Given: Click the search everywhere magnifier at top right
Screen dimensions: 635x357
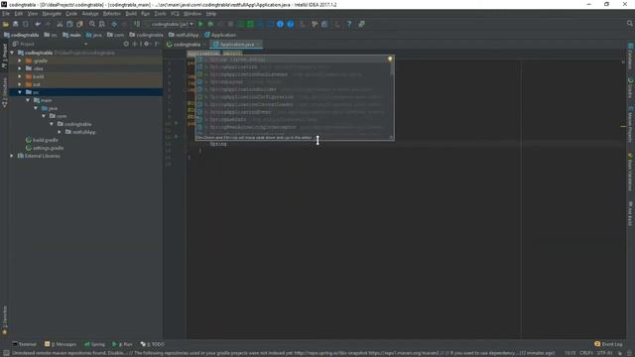Looking at the screenshot, I should [630, 24].
